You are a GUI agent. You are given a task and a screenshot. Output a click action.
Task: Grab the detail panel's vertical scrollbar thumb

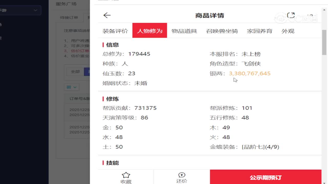tap(324, 42)
